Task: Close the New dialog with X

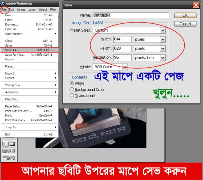Action: tap(196, 5)
